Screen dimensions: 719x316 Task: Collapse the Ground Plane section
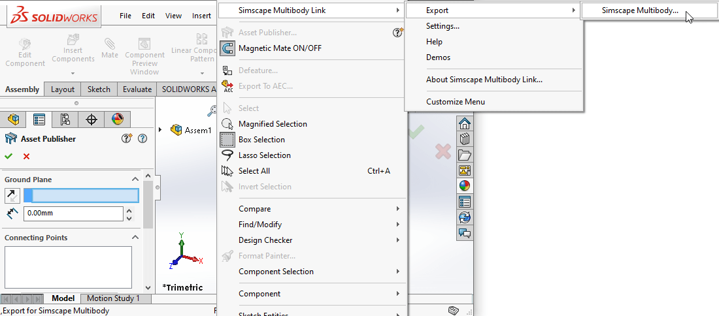coord(135,180)
